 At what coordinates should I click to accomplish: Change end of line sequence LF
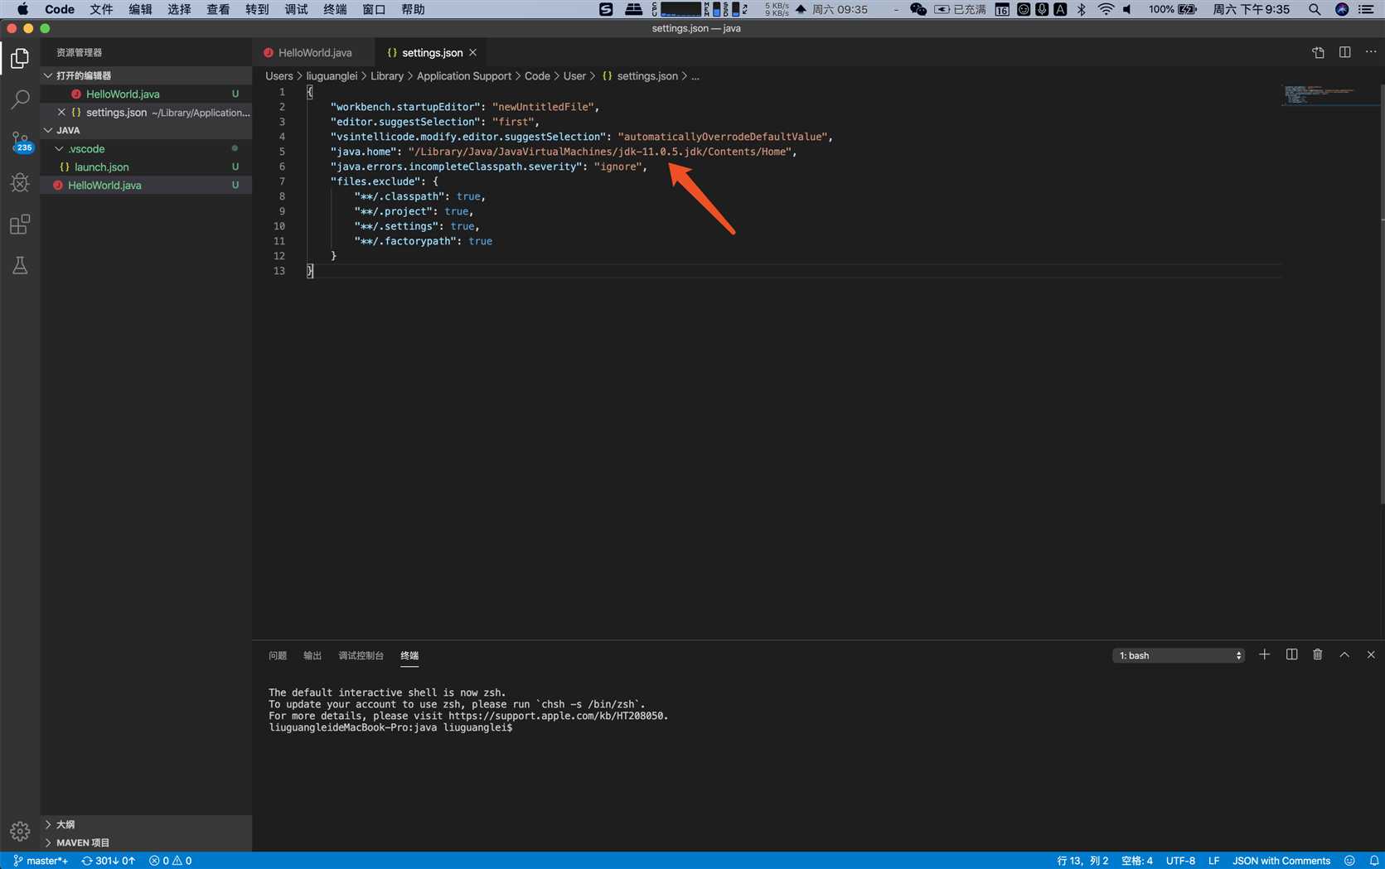pyautogui.click(x=1213, y=861)
